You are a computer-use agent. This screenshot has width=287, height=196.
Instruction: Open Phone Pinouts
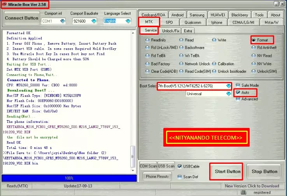click(x=157, y=177)
